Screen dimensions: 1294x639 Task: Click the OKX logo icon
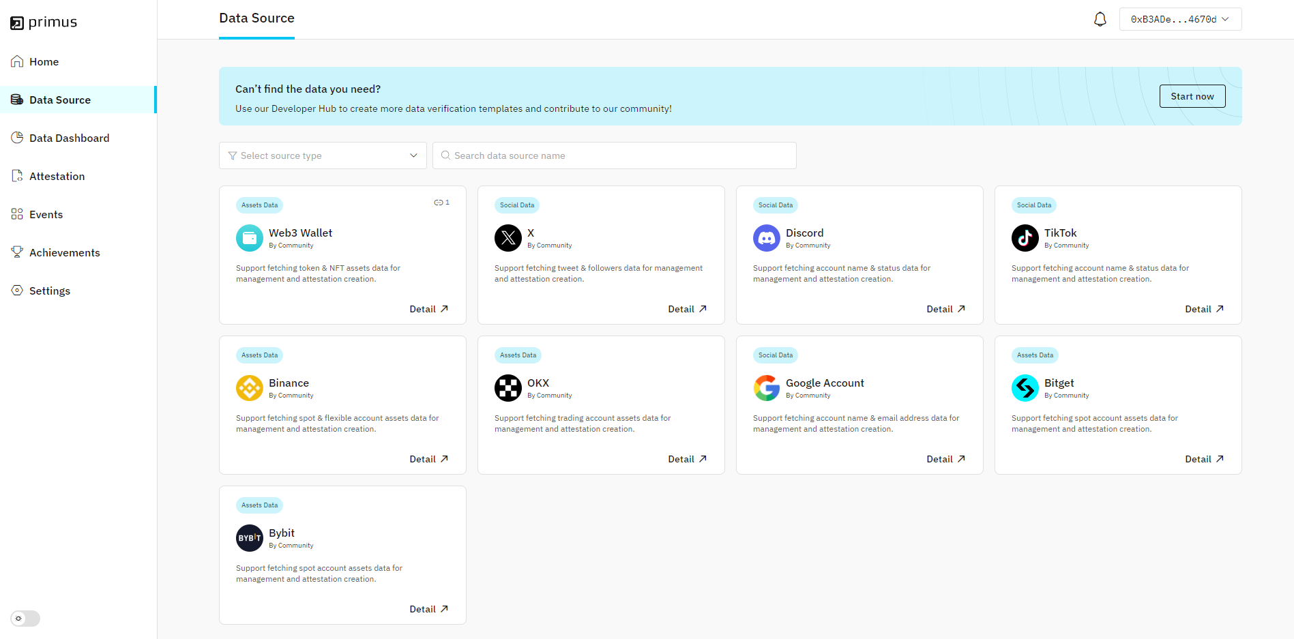click(x=508, y=388)
